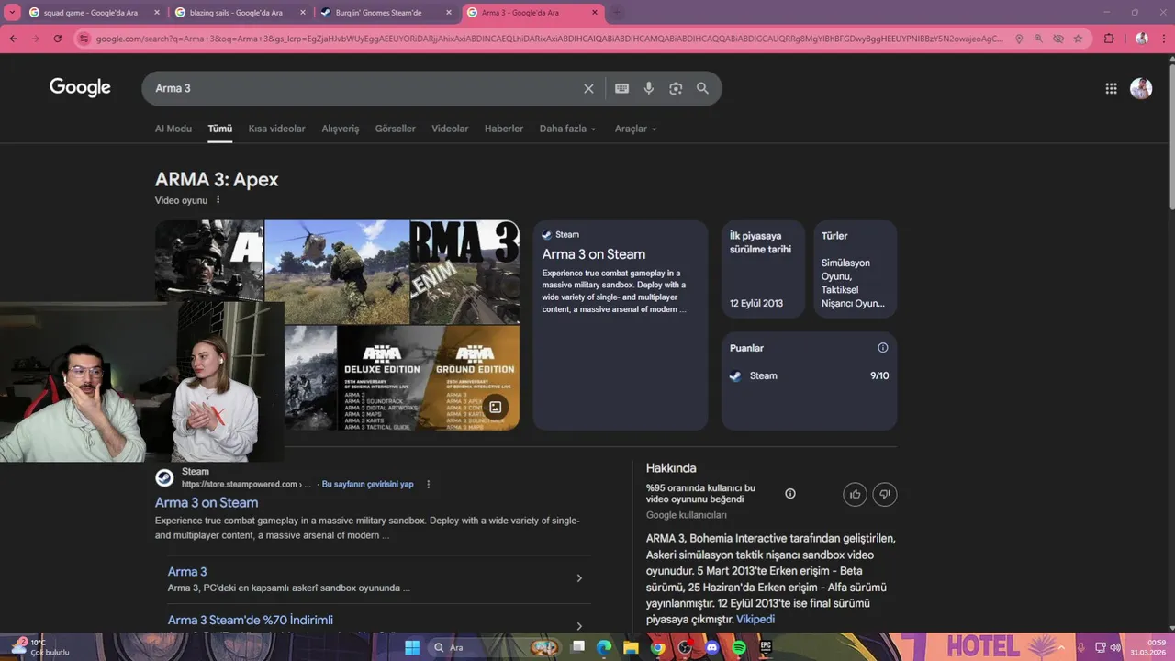
Task: Open the Google apps grid
Action: pyautogui.click(x=1111, y=88)
